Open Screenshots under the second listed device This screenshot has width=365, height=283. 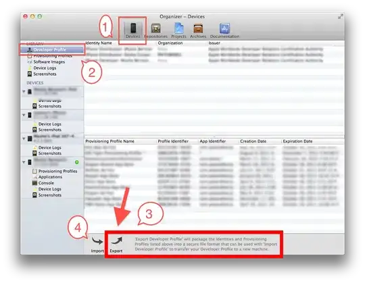pyautogui.click(x=47, y=130)
